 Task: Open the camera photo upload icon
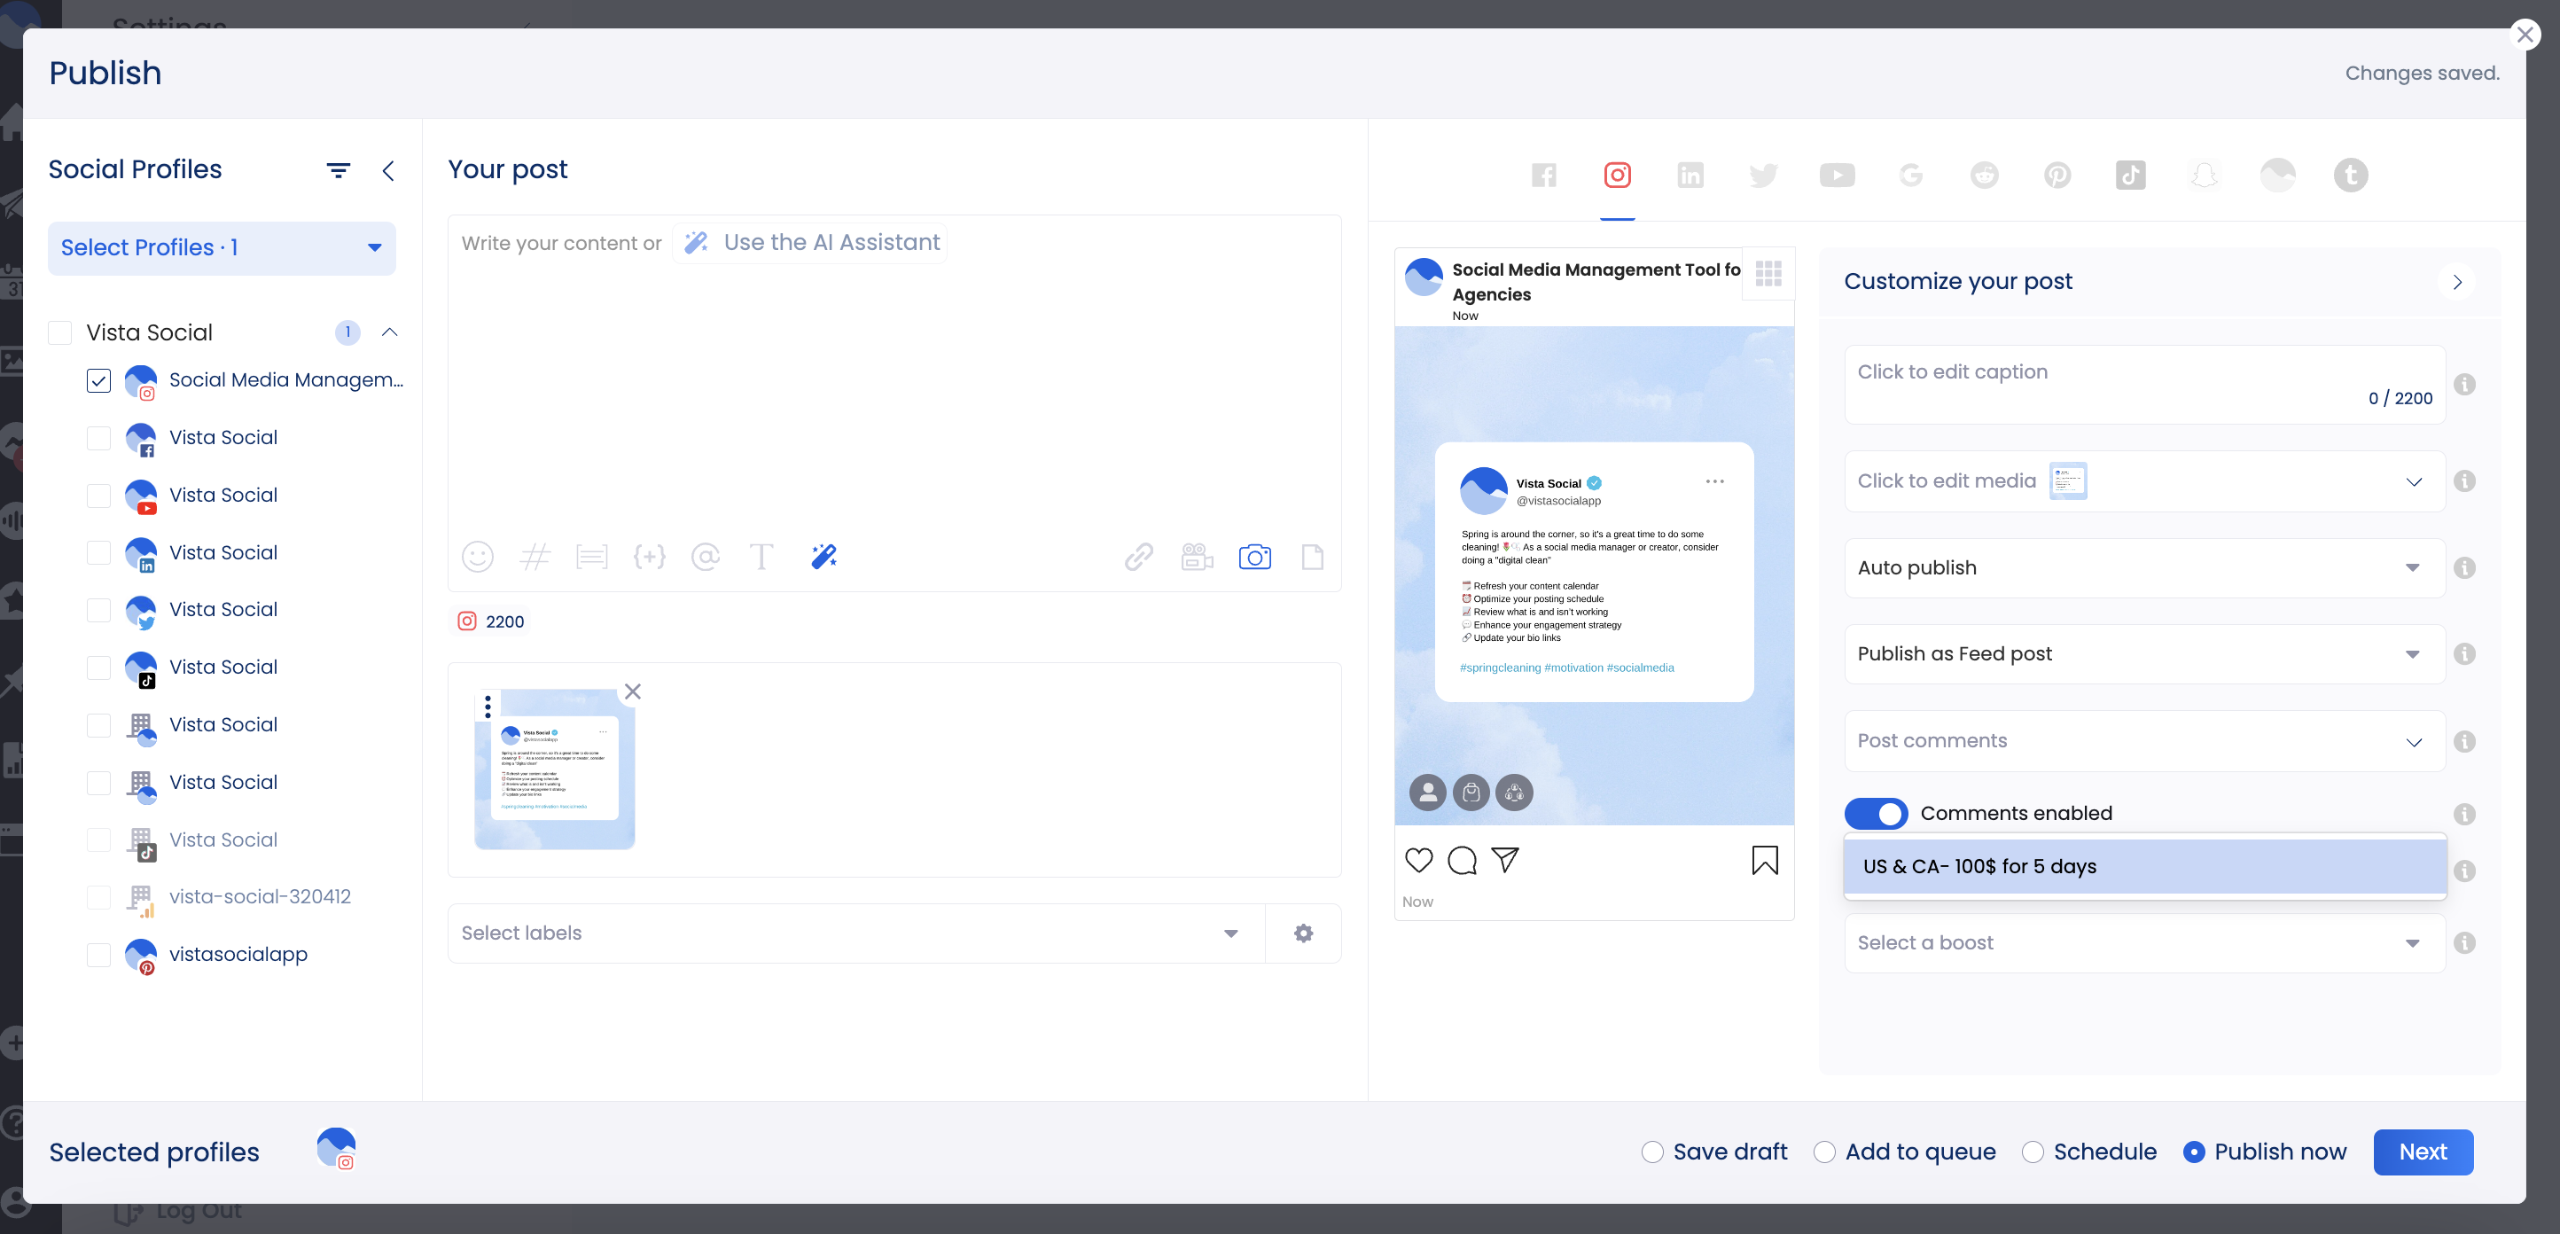pyautogui.click(x=1254, y=557)
